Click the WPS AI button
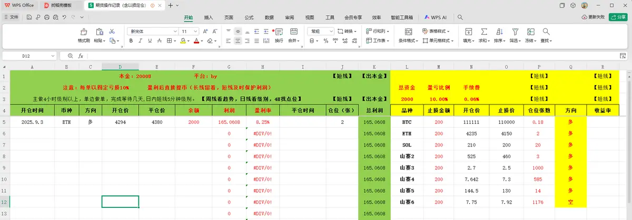Image resolution: width=632 pixels, height=220 pixels. tap(434, 17)
